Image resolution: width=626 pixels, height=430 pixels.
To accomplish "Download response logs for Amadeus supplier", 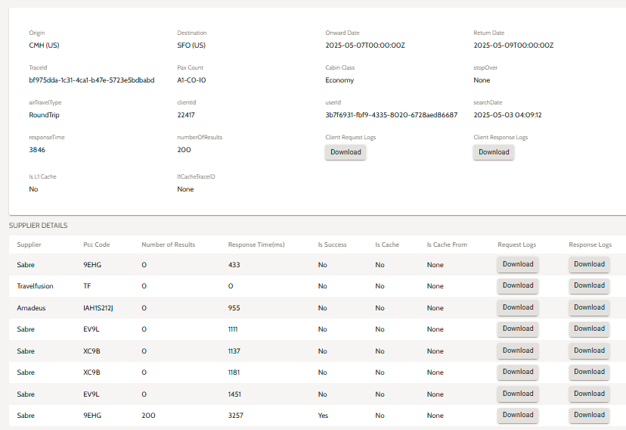I will click(589, 307).
